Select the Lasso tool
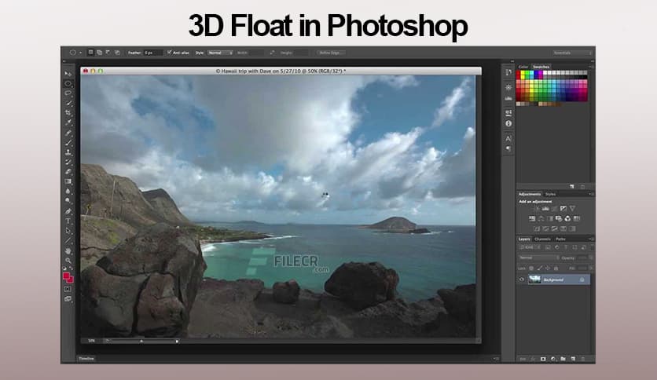657x380 pixels. (68, 93)
